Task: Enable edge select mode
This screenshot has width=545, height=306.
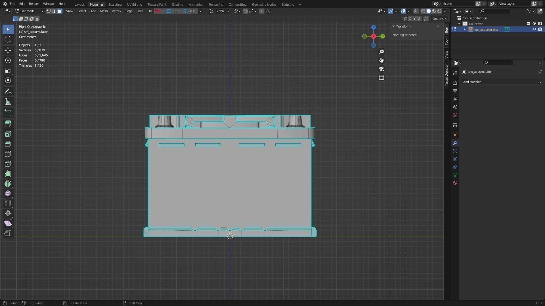Action: 54,11
